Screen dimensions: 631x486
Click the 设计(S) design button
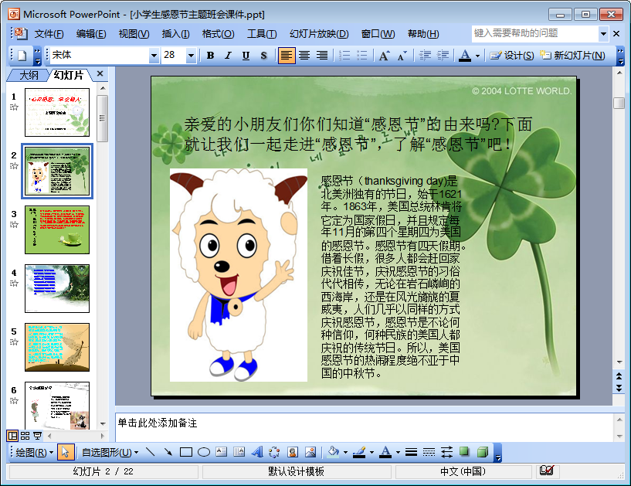click(x=511, y=56)
